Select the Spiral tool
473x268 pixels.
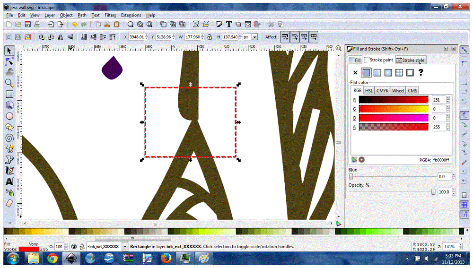[9, 138]
